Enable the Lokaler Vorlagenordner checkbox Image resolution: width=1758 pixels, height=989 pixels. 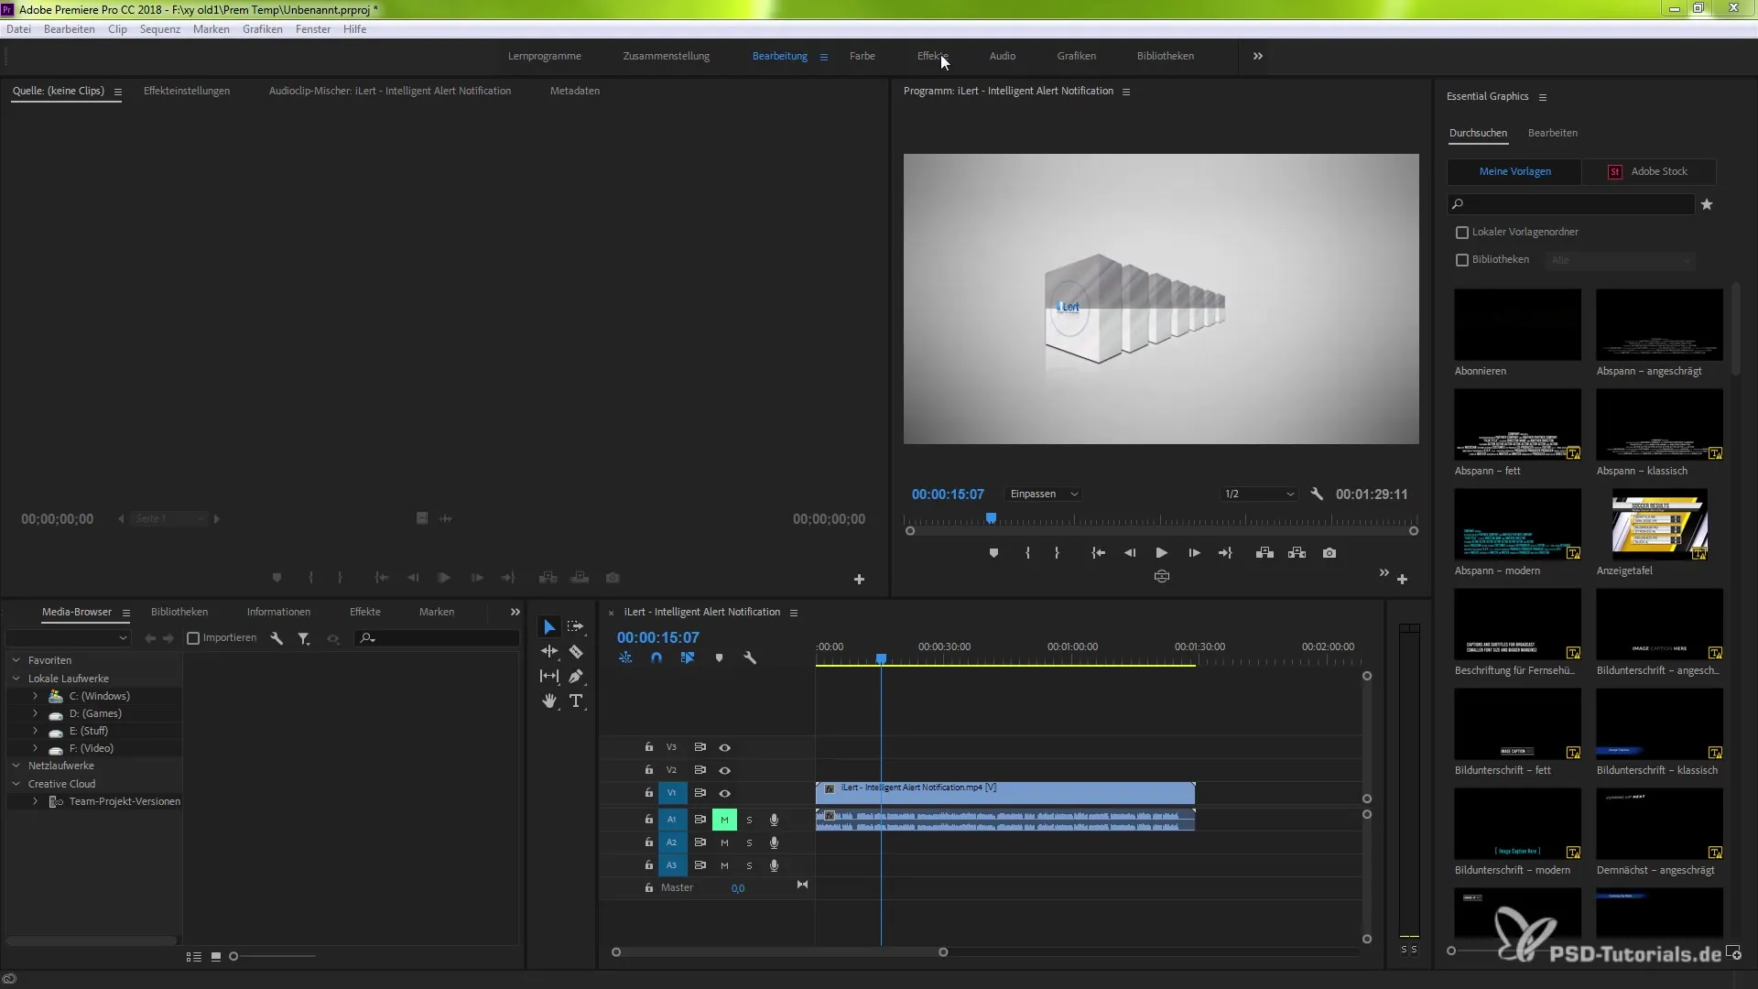(x=1462, y=233)
